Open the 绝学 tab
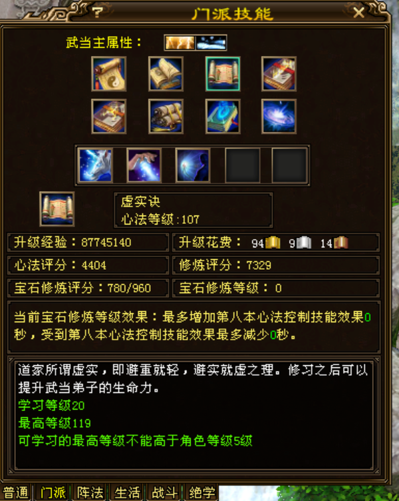The height and width of the screenshot is (501, 399). [201, 492]
